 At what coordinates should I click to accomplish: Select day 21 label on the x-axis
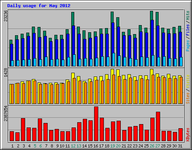pos(124,146)
